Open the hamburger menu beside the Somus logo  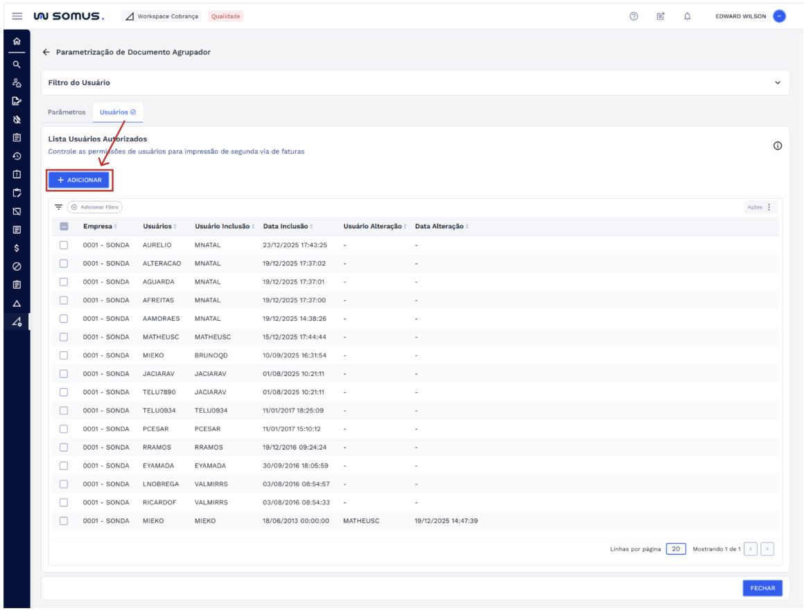(x=17, y=16)
